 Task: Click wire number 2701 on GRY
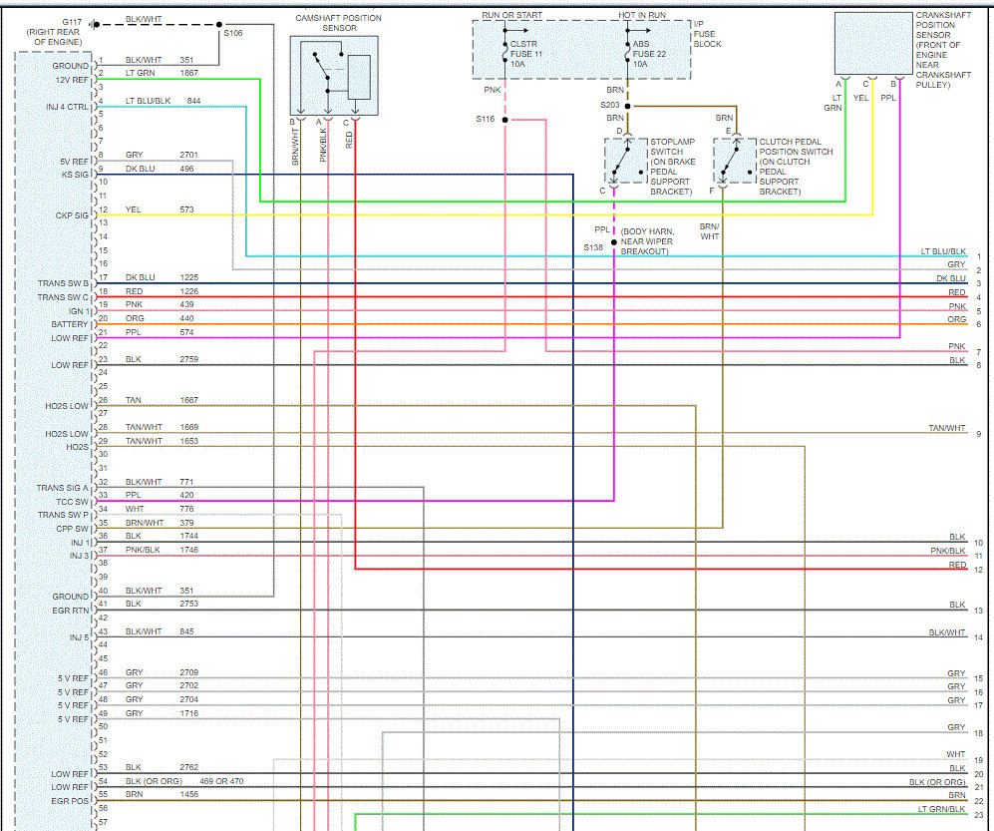pyautogui.click(x=188, y=155)
